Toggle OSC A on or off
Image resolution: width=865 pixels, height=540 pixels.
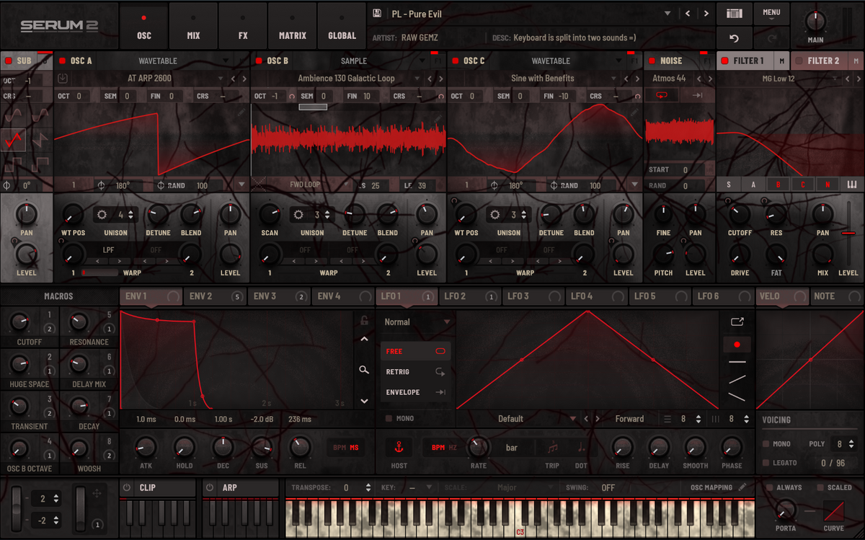(62, 61)
